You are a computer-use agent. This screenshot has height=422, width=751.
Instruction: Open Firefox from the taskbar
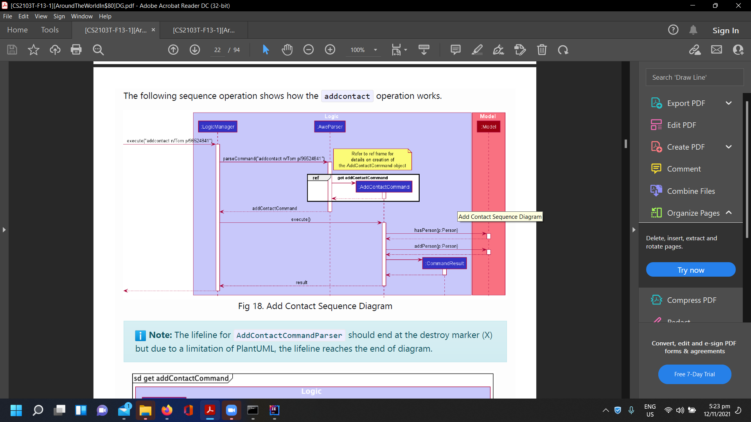coord(167,410)
